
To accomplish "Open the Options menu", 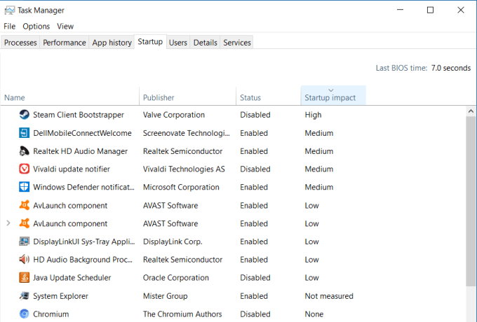I will (36, 26).
